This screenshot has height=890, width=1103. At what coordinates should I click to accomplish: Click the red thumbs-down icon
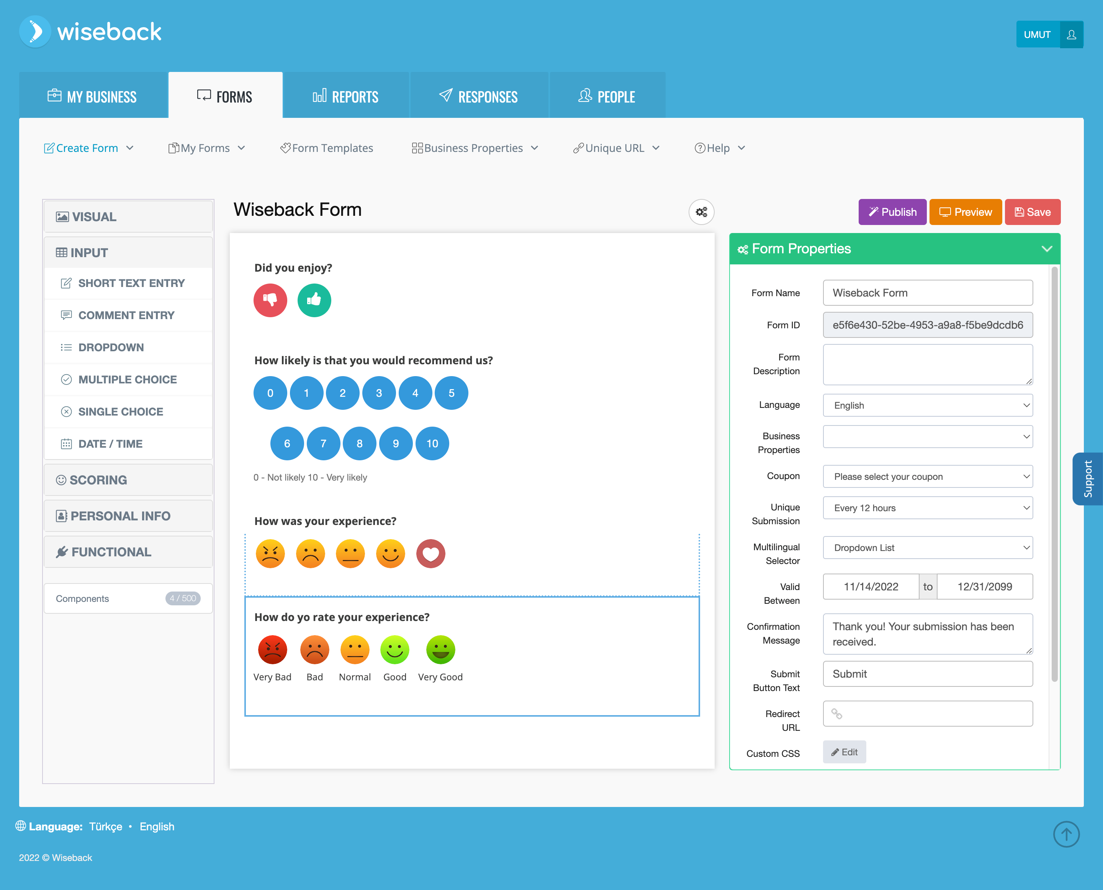coord(270,300)
